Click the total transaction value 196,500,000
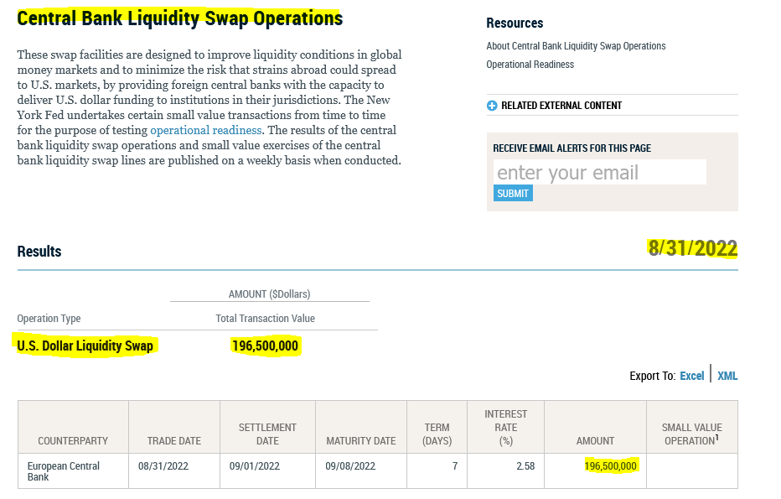Image resolution: width=781 pixels, height=499 pixels. click(x=265, y=346)
